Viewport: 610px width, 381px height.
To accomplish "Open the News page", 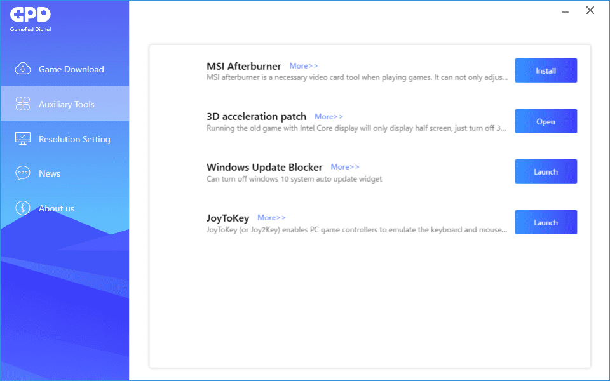I will coord(65,173).
